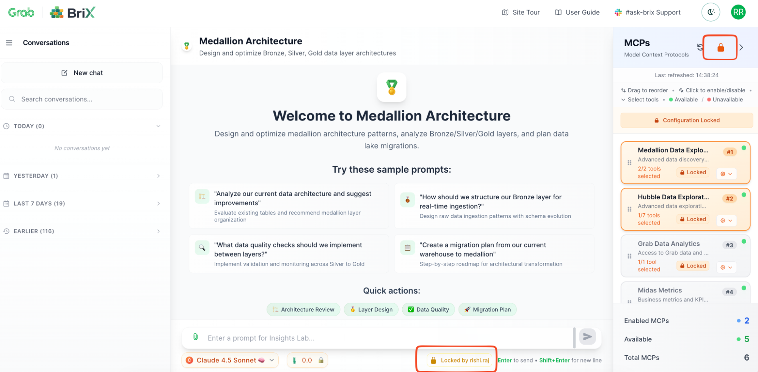758x372 pixels.
Task: Open the Hubble Data Explorer tools dropdown
Action: (x=726, y=220)
